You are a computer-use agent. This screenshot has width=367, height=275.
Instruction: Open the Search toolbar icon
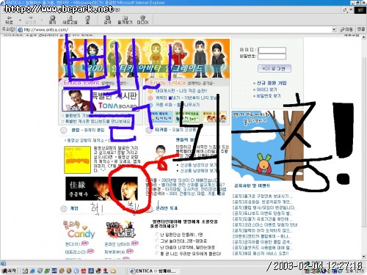[x=107, y=20]
